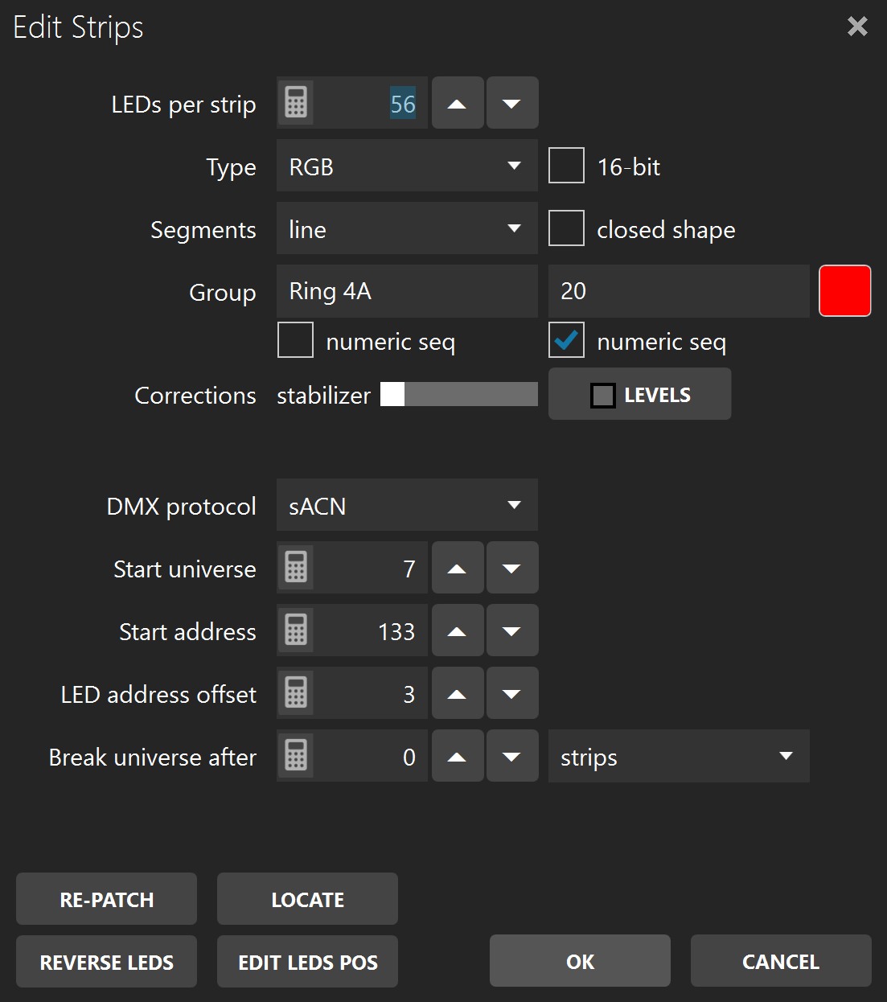Click the Start universe value 7
The image size is (887, 1002).
point(409,569)
